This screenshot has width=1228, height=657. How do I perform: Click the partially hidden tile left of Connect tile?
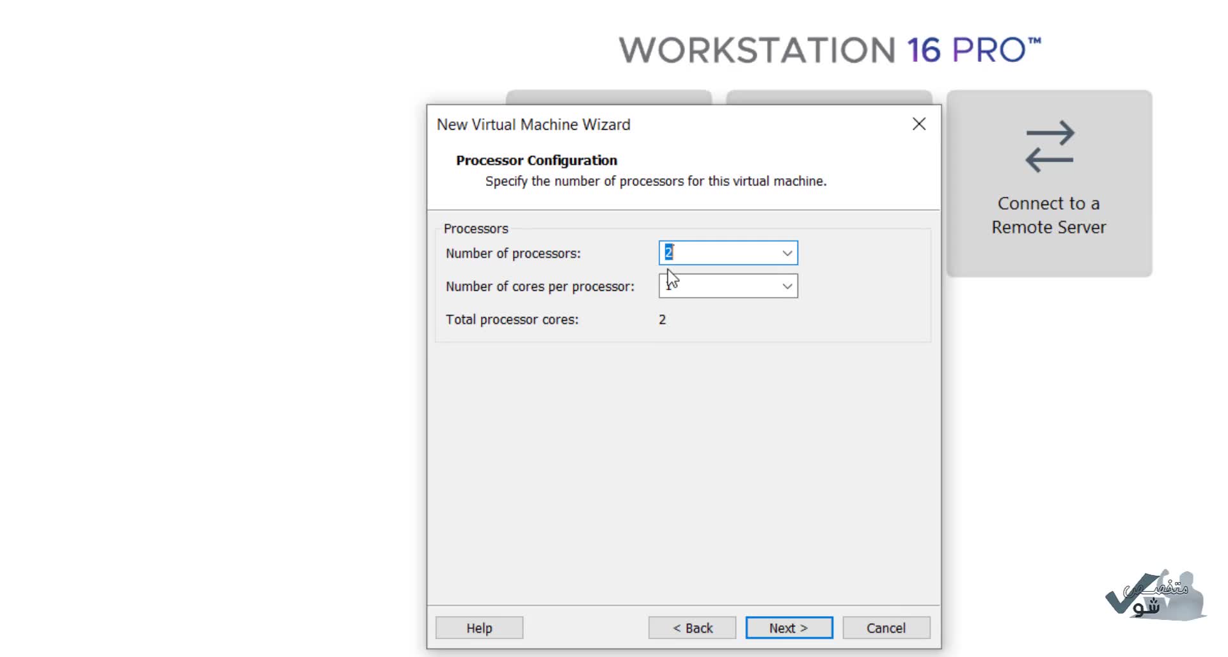pos(829,97)
